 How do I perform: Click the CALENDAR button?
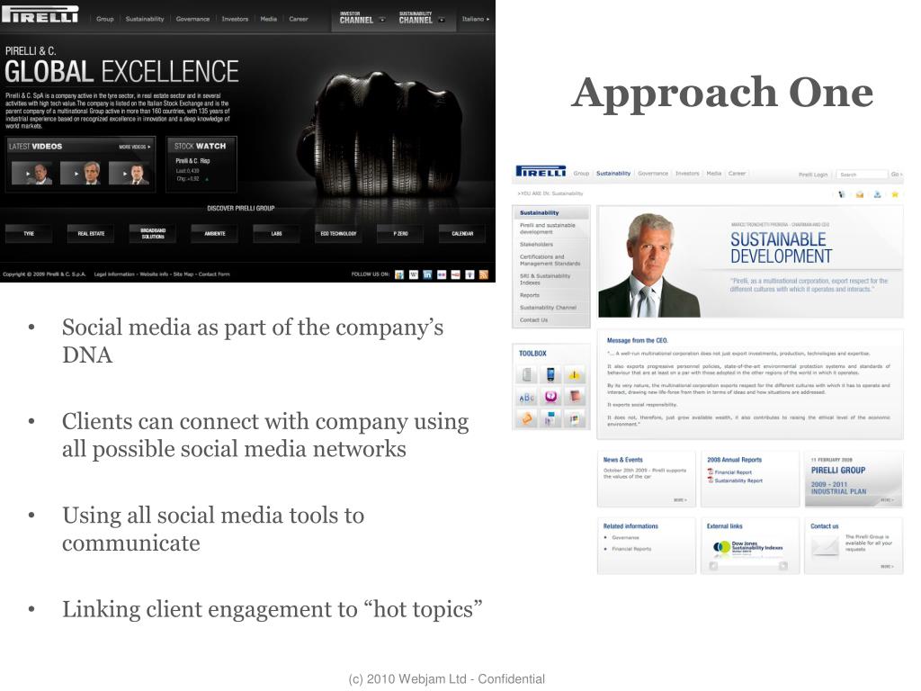[462, 233]
